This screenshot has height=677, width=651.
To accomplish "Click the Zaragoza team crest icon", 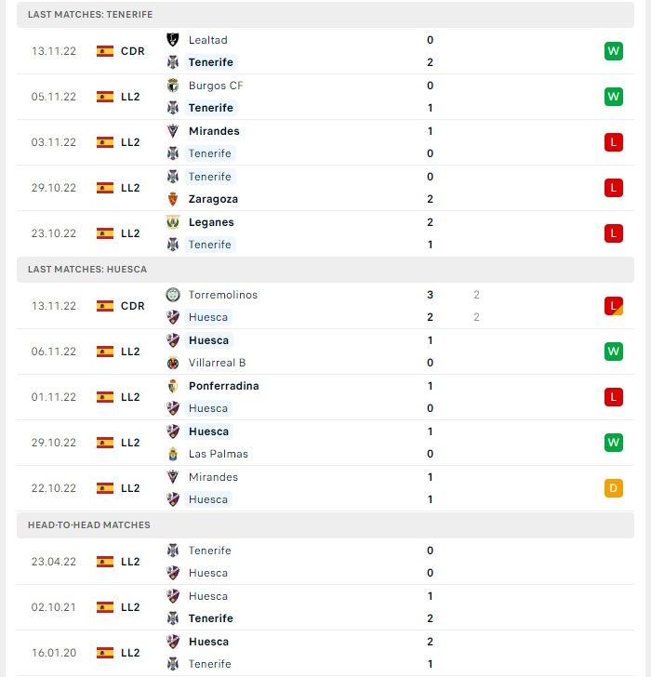I will (x=173, y=199).
